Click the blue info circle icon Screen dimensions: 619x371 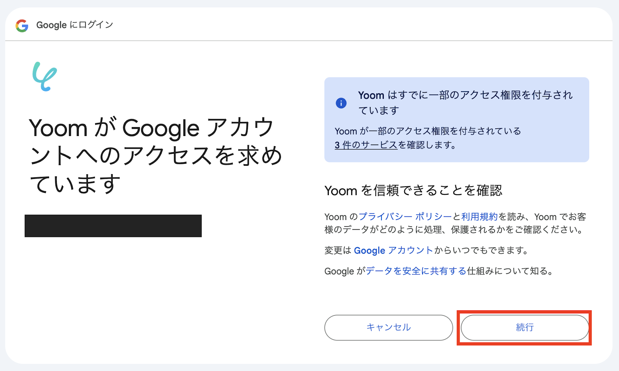click(341, 103)
